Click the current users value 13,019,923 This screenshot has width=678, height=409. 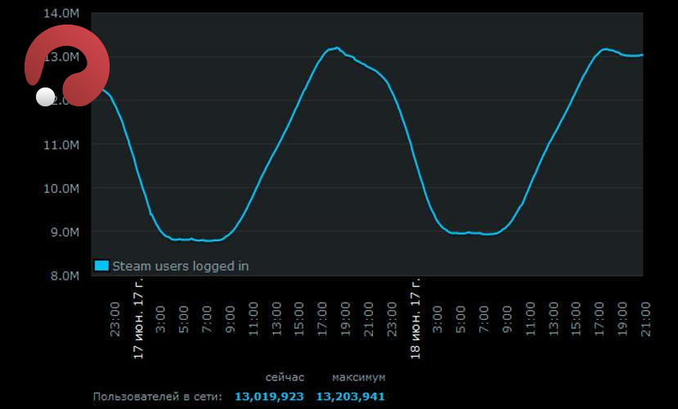click(269, 397)
